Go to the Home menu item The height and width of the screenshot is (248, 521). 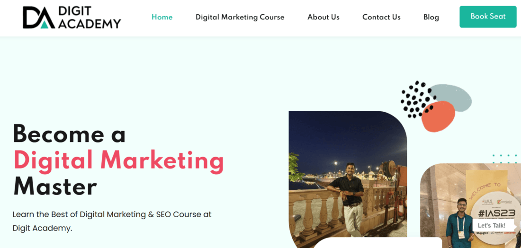[162, 17]
